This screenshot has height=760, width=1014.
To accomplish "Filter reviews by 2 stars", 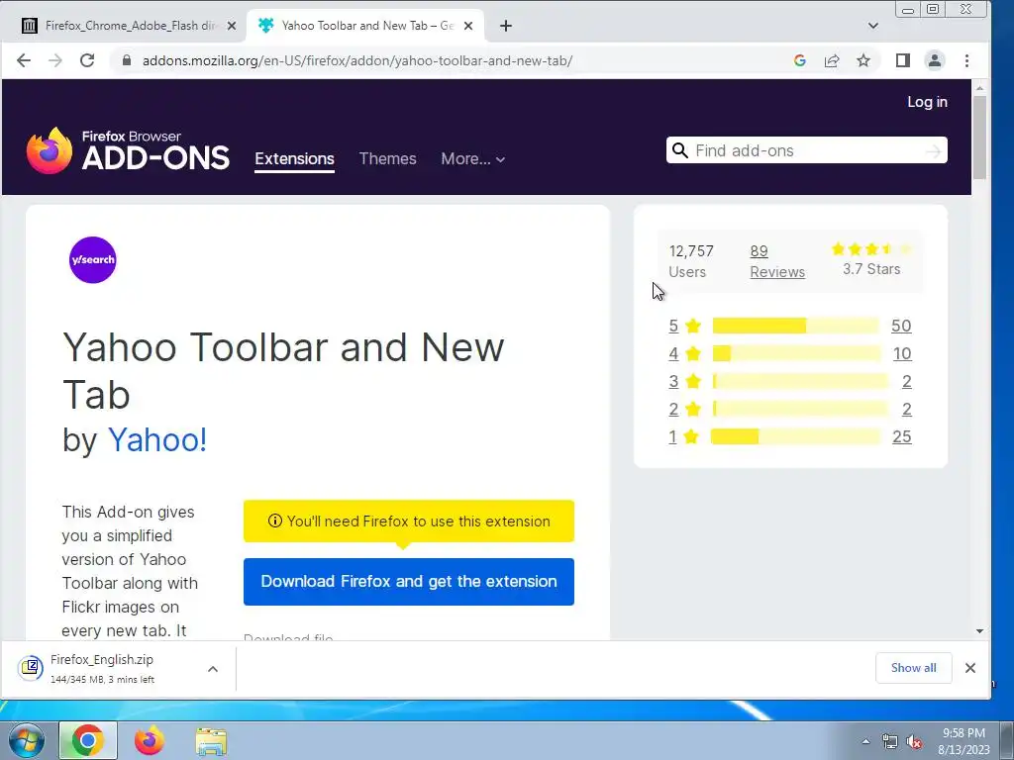I will click(685, 409).
